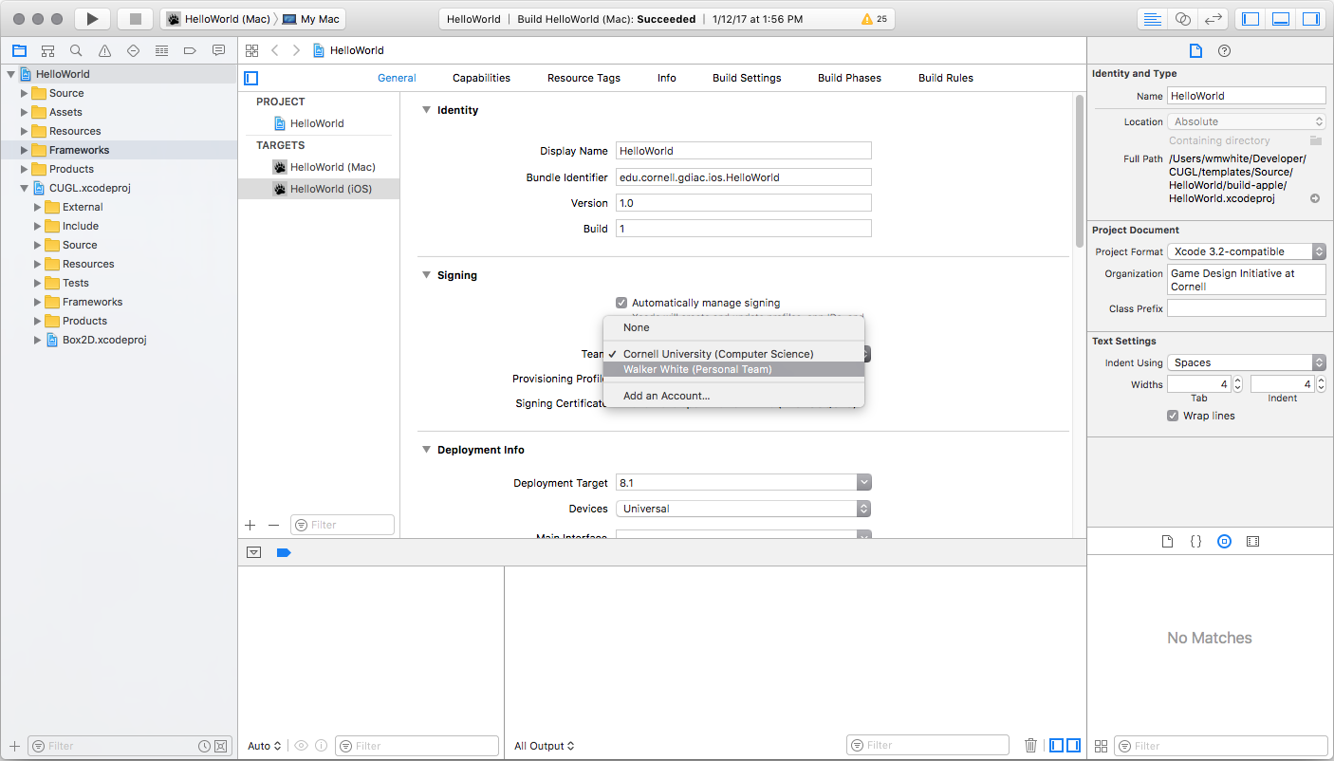Toggle the Wrap lines checkbox
This screenshot has height=761, width=1334.
point(1173,416)
